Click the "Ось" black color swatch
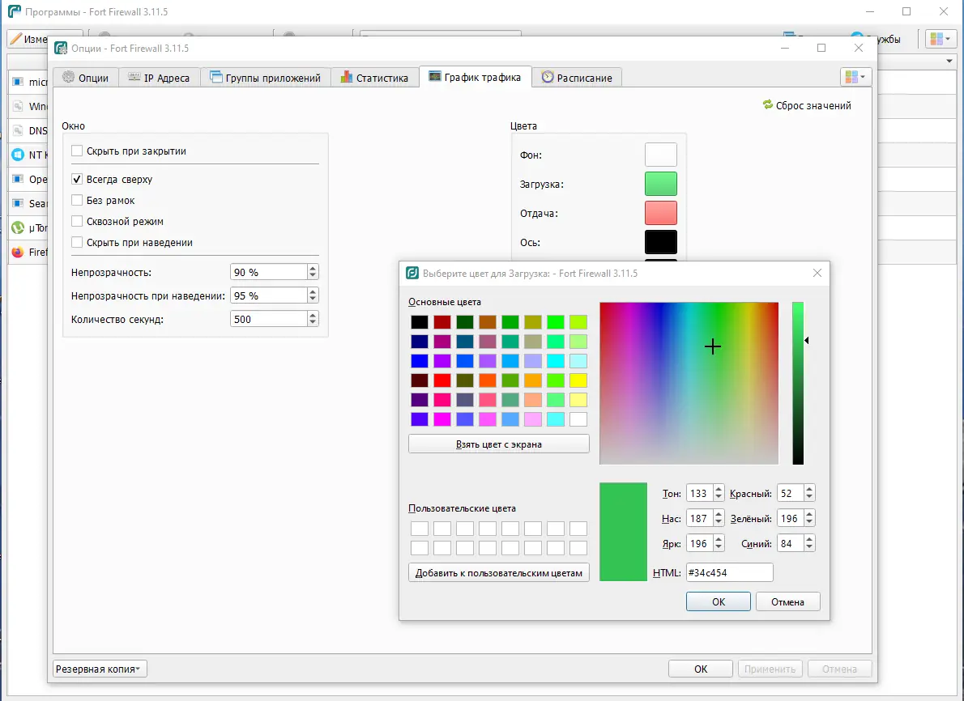Viewport: 964px width, 701px height. click(661, 242)
